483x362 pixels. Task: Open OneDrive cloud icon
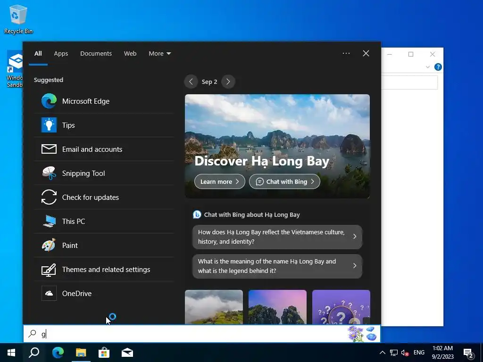(49, 293)
